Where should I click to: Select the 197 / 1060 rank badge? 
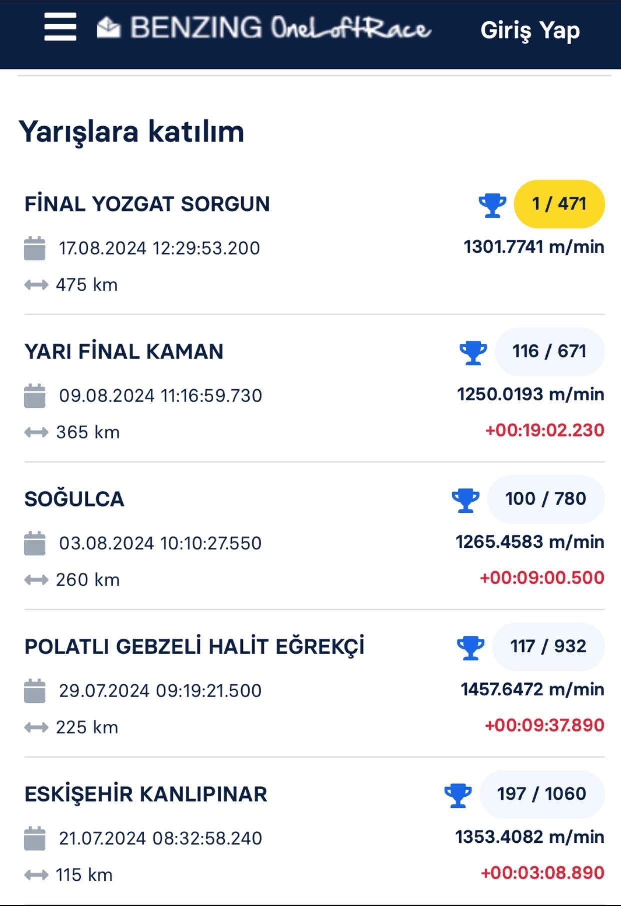pos(542,794)
